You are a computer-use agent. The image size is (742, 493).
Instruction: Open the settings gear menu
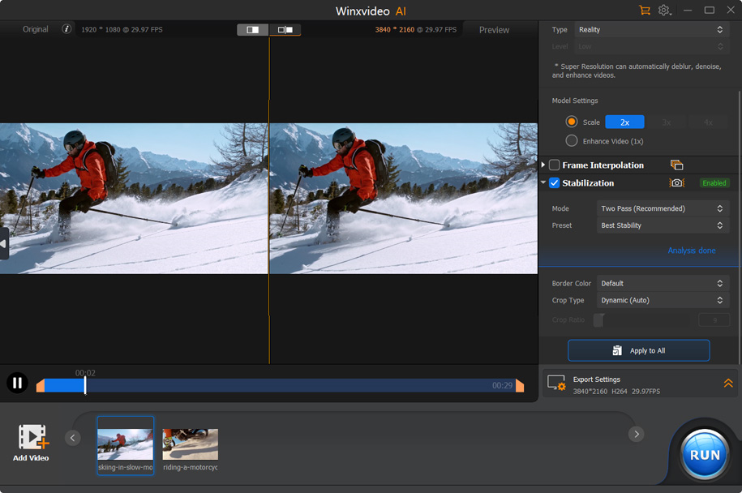(664, 11)
